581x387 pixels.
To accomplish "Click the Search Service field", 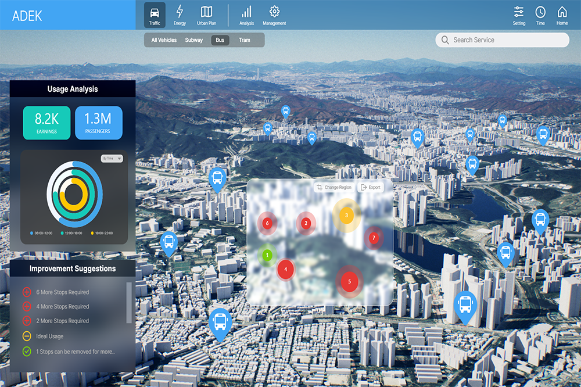I will click(502, 40).
